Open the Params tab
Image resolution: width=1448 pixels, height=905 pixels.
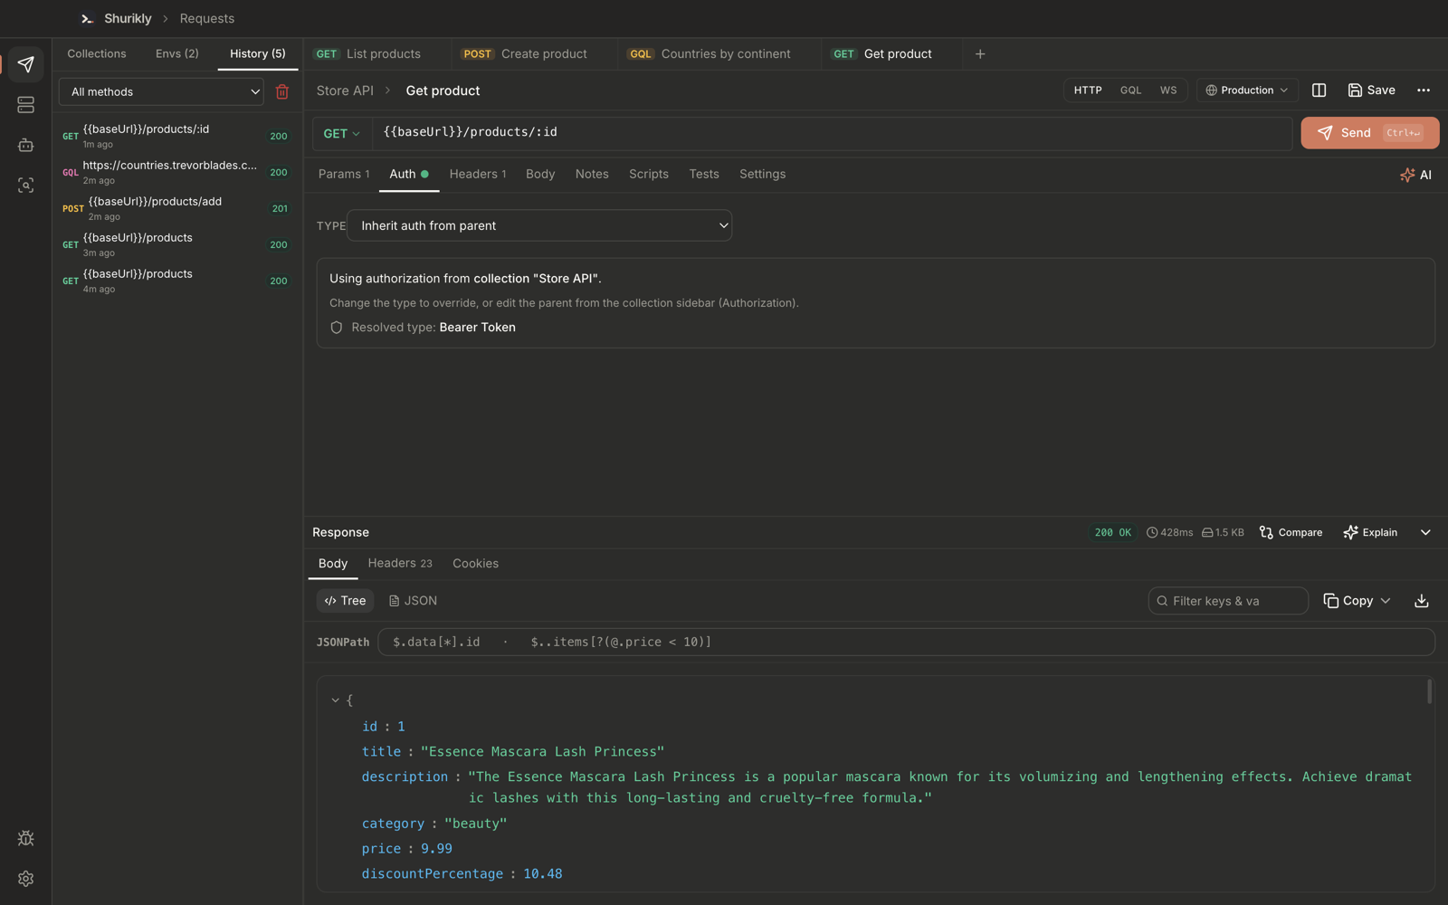pyautogui.click(x=344, y=175)
